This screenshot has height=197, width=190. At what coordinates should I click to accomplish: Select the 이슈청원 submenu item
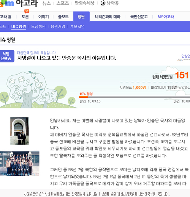[19, 27]
